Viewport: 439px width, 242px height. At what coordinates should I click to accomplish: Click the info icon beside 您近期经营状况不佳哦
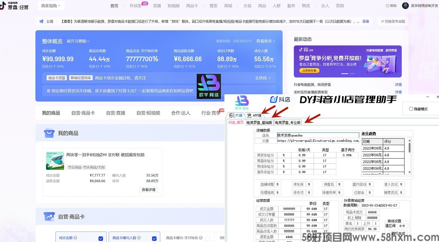48,91
